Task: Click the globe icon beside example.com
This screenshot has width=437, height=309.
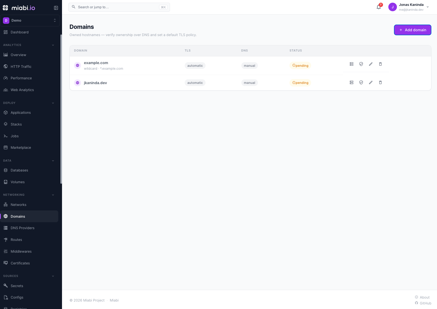Action: pos(78,65)
